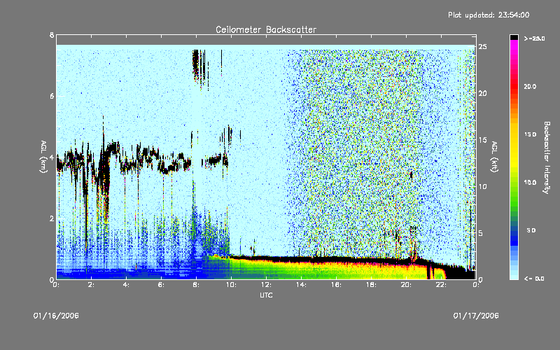Viewport: 560px width, 350px height.
Task: Click the 15 kft tick on right axis
Action: [482, 140]
